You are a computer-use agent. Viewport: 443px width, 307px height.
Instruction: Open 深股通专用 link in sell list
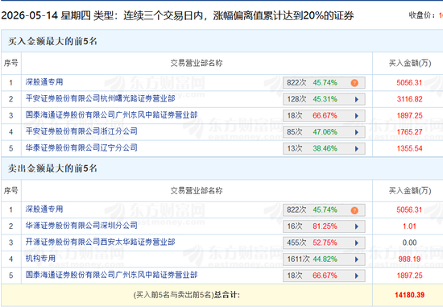pyautogui.click(x=44, y=210)
